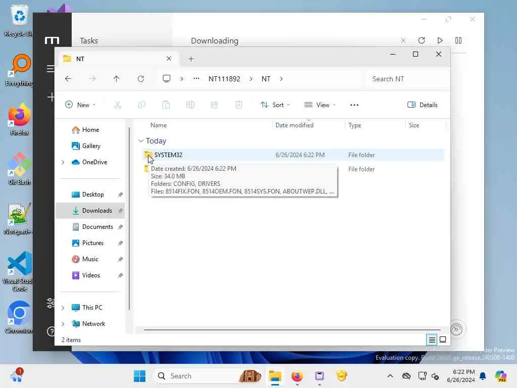The height and width of the screenshot is (388, 517).
Task: Click the Copy toolbar icon
Action: 142,105
